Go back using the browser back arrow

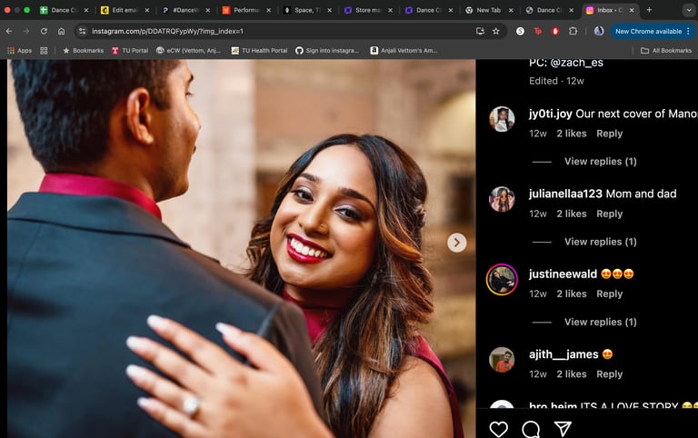coord(9,31)
